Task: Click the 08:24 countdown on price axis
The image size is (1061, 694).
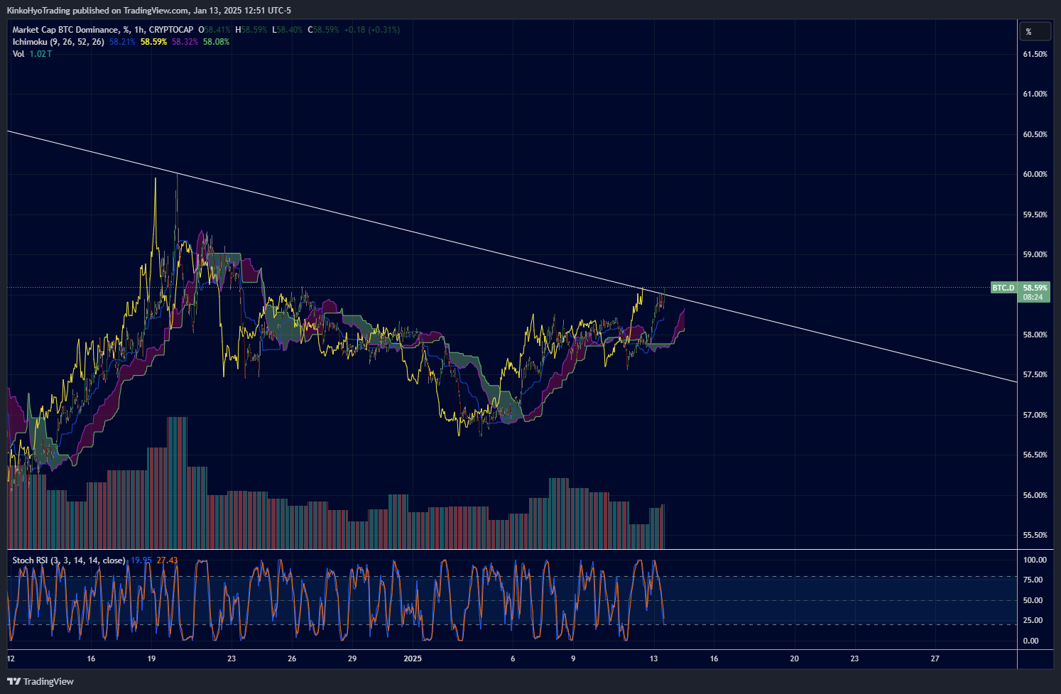Action: point(1033,297)
